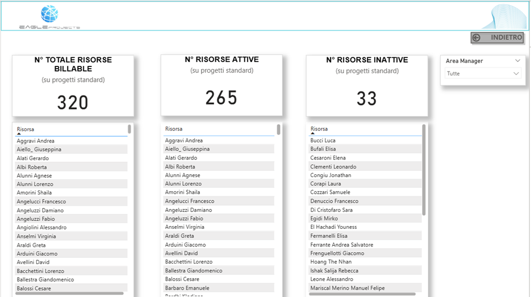Click the Risorsa header in inactive list
The height and width of the screenshot is (297, 531).
click(319, 129)
